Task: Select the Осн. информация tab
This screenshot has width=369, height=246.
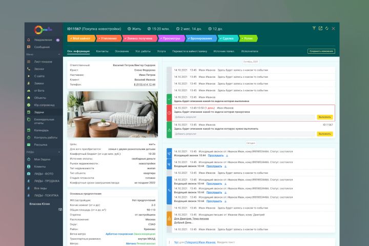Action: [78, 51]
